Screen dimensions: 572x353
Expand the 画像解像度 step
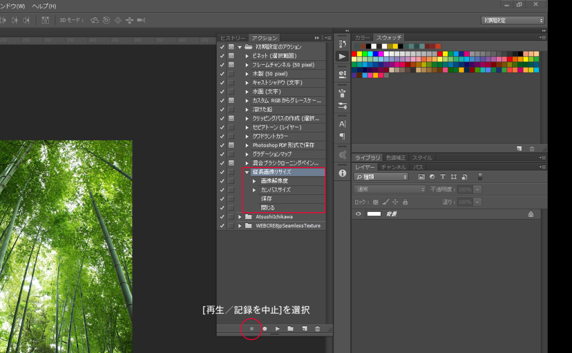tap(254, 181)
